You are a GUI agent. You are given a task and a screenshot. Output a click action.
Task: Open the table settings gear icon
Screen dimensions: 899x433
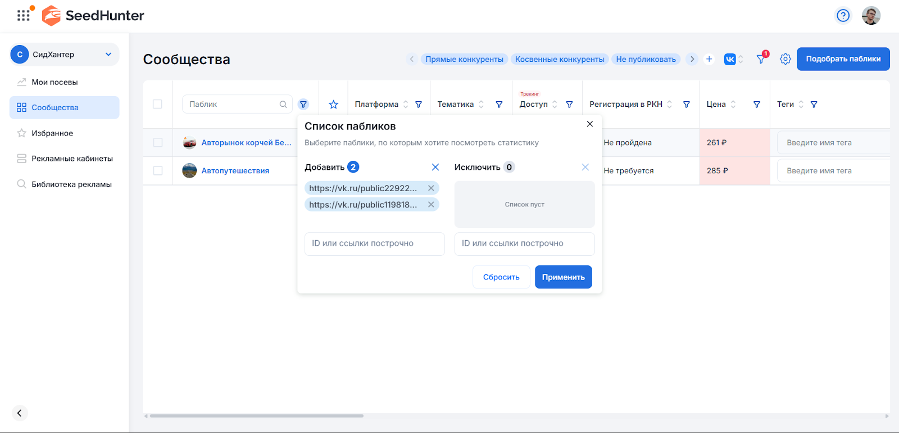[785, 59]
